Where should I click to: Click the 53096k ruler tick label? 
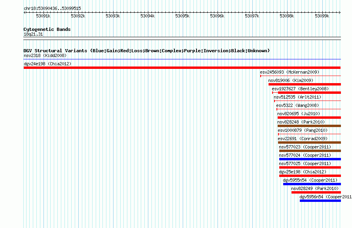click(217, 16)
